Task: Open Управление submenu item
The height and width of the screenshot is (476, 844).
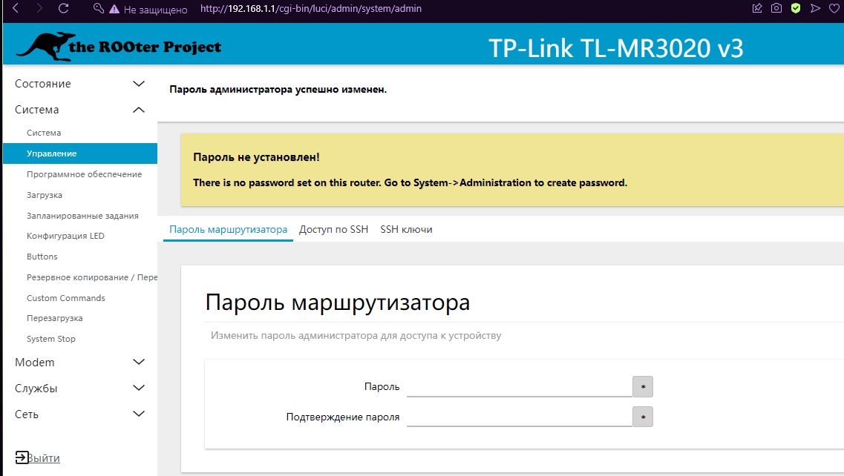Action: click(80, 153)
